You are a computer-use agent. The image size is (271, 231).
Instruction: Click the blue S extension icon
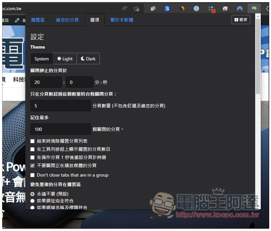click(167, 8)
